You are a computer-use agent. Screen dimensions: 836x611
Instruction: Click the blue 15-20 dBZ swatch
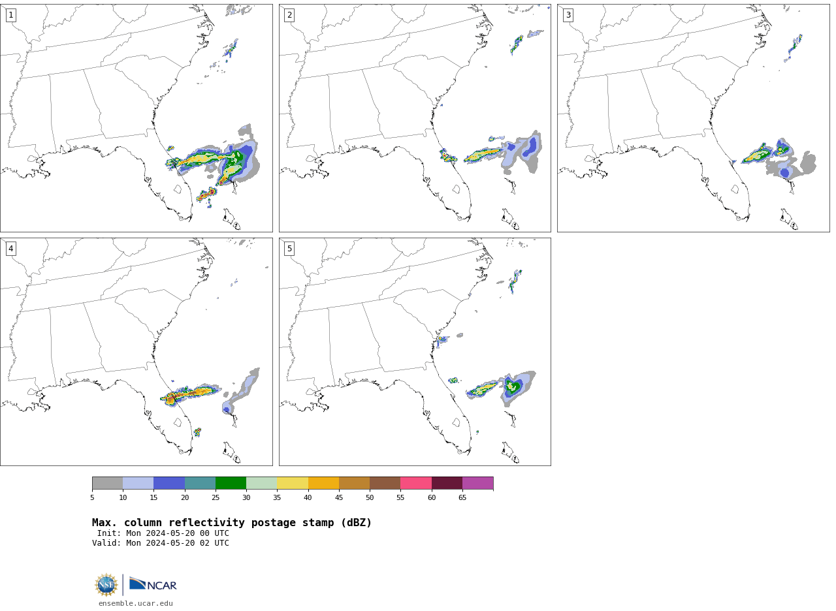click(x=169, y=483)
